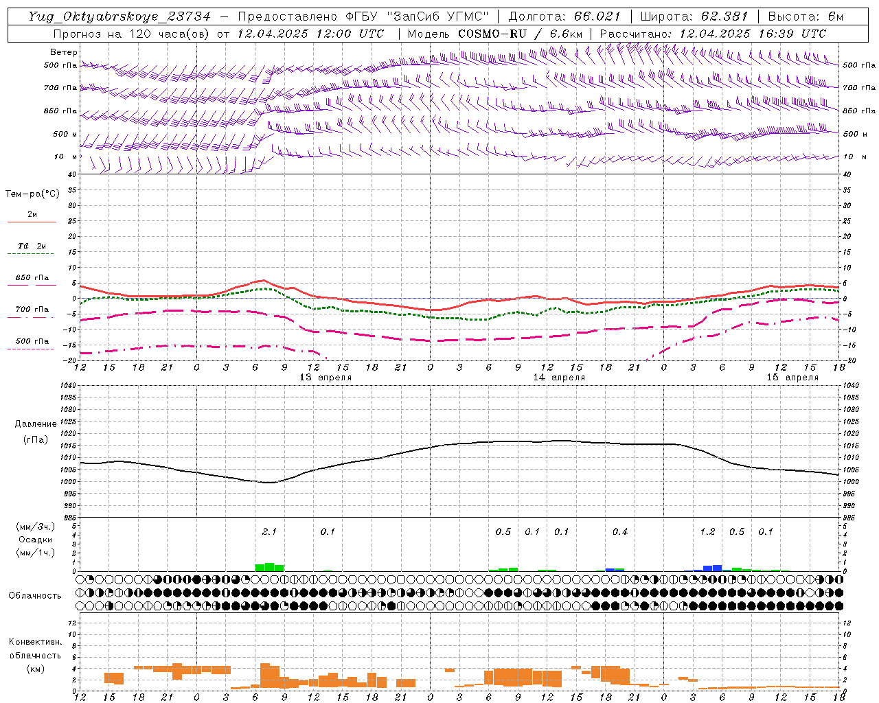The height and width of the screenshot is (703, 879).
Task: Click the 13 апреля date label
Action: pos(326,378)
